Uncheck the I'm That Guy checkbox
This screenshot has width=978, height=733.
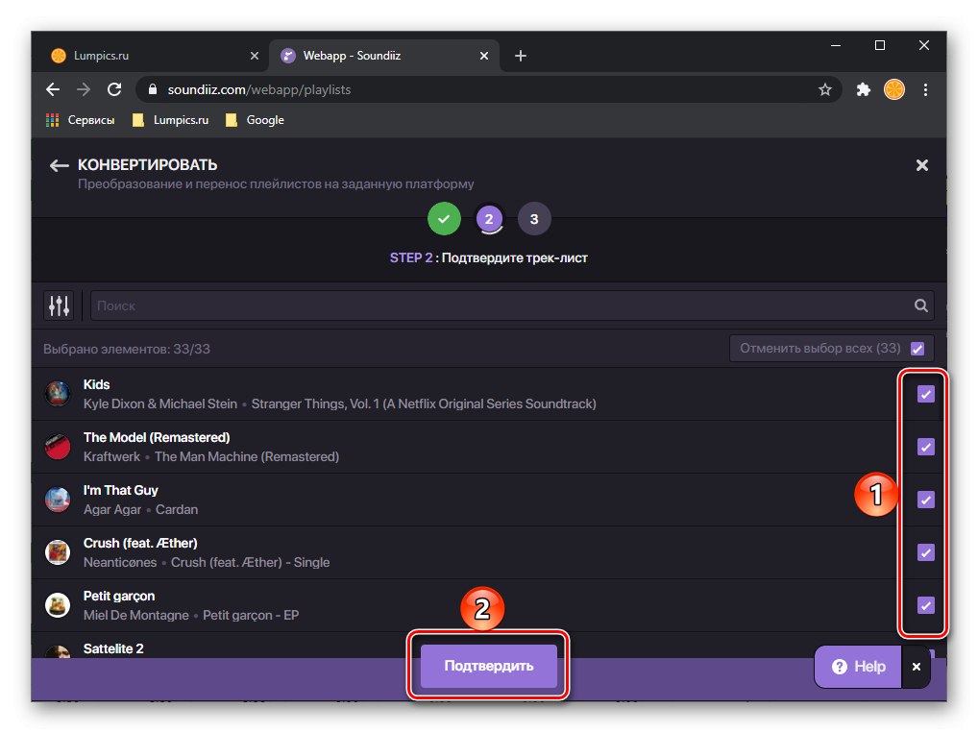pos(925,500)
